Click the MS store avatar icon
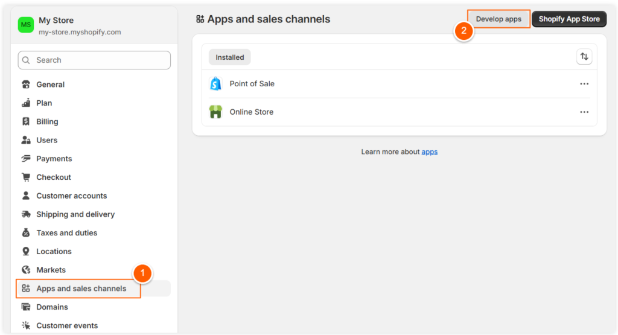Screen dimensions: 618x335 point(26,25)
